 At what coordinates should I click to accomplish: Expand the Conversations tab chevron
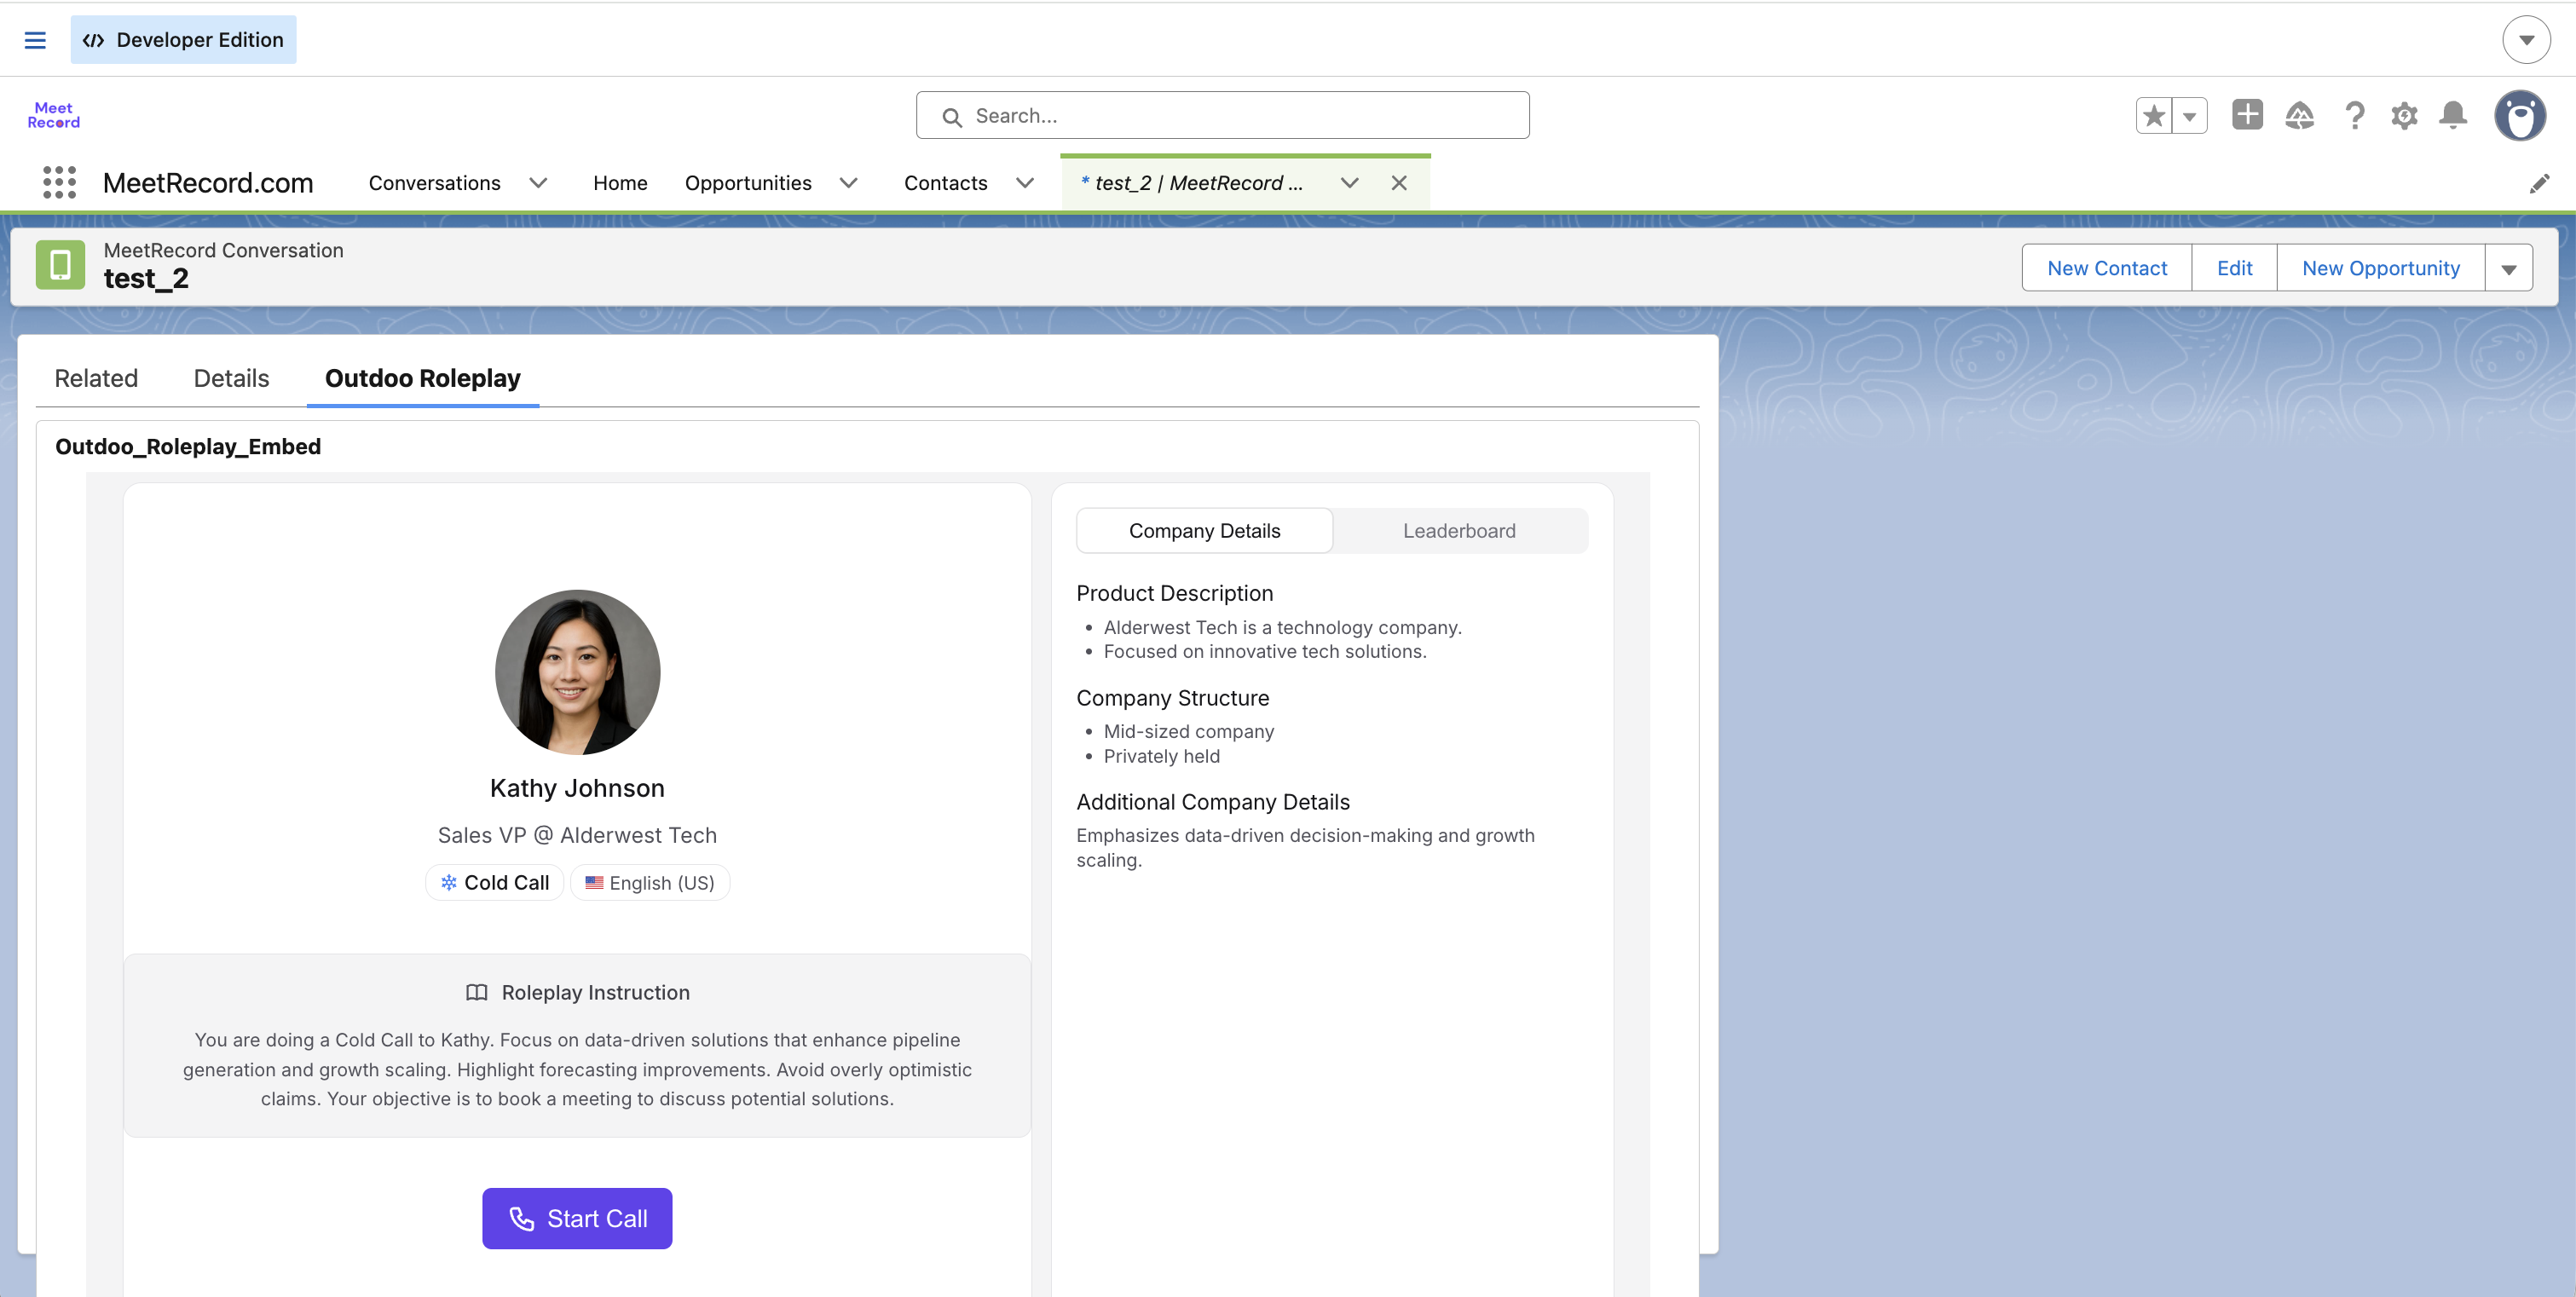pyautogui.click(x=538, y=183)
